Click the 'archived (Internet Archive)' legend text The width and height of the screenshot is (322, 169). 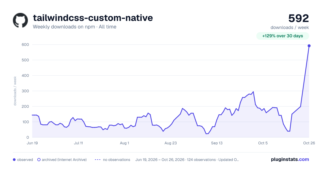pos(64,160)
